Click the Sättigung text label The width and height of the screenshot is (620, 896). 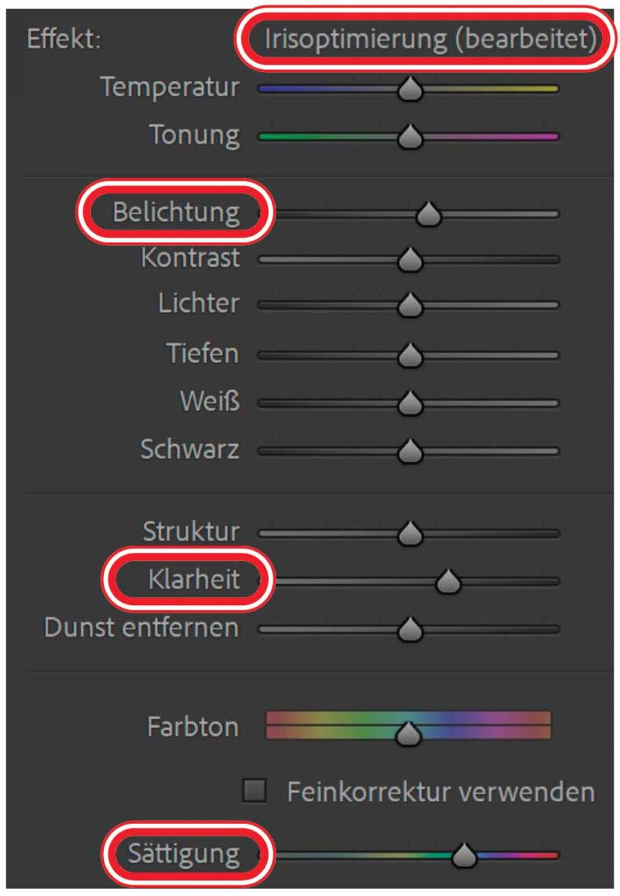pos(185,854)
